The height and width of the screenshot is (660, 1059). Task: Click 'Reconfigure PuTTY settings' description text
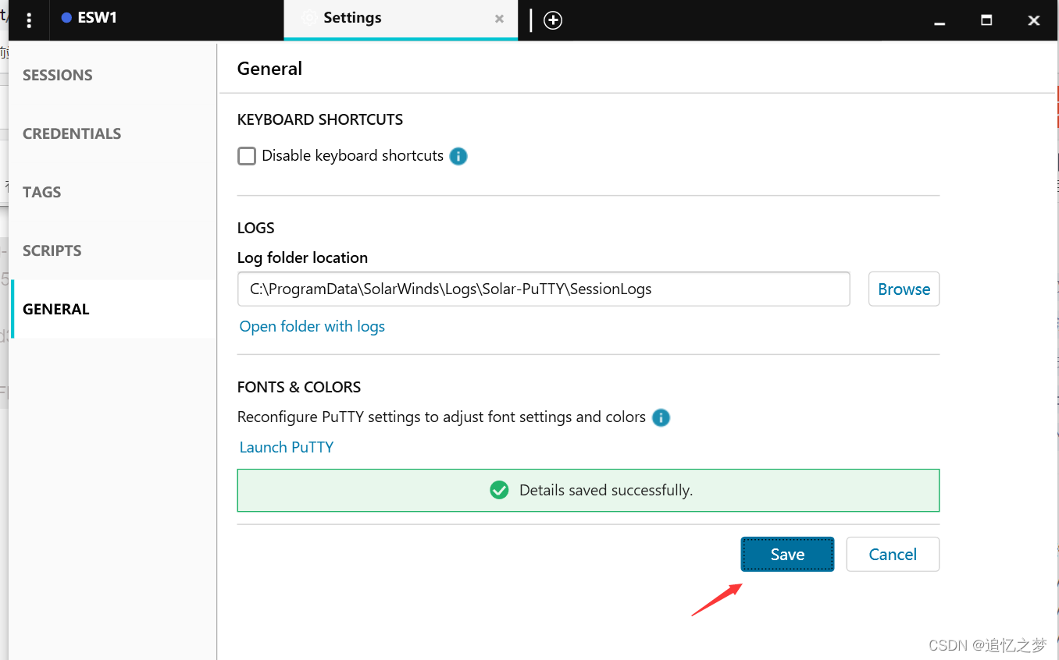point(441,417)
